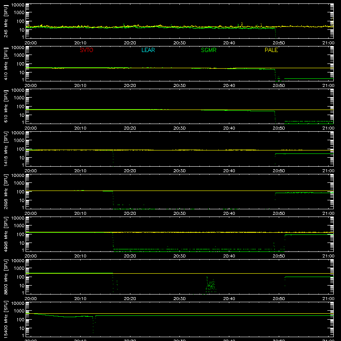Click 20:30 tick under the 8800 MHz plot
The image size is (341, 341).
pos(179,299)
